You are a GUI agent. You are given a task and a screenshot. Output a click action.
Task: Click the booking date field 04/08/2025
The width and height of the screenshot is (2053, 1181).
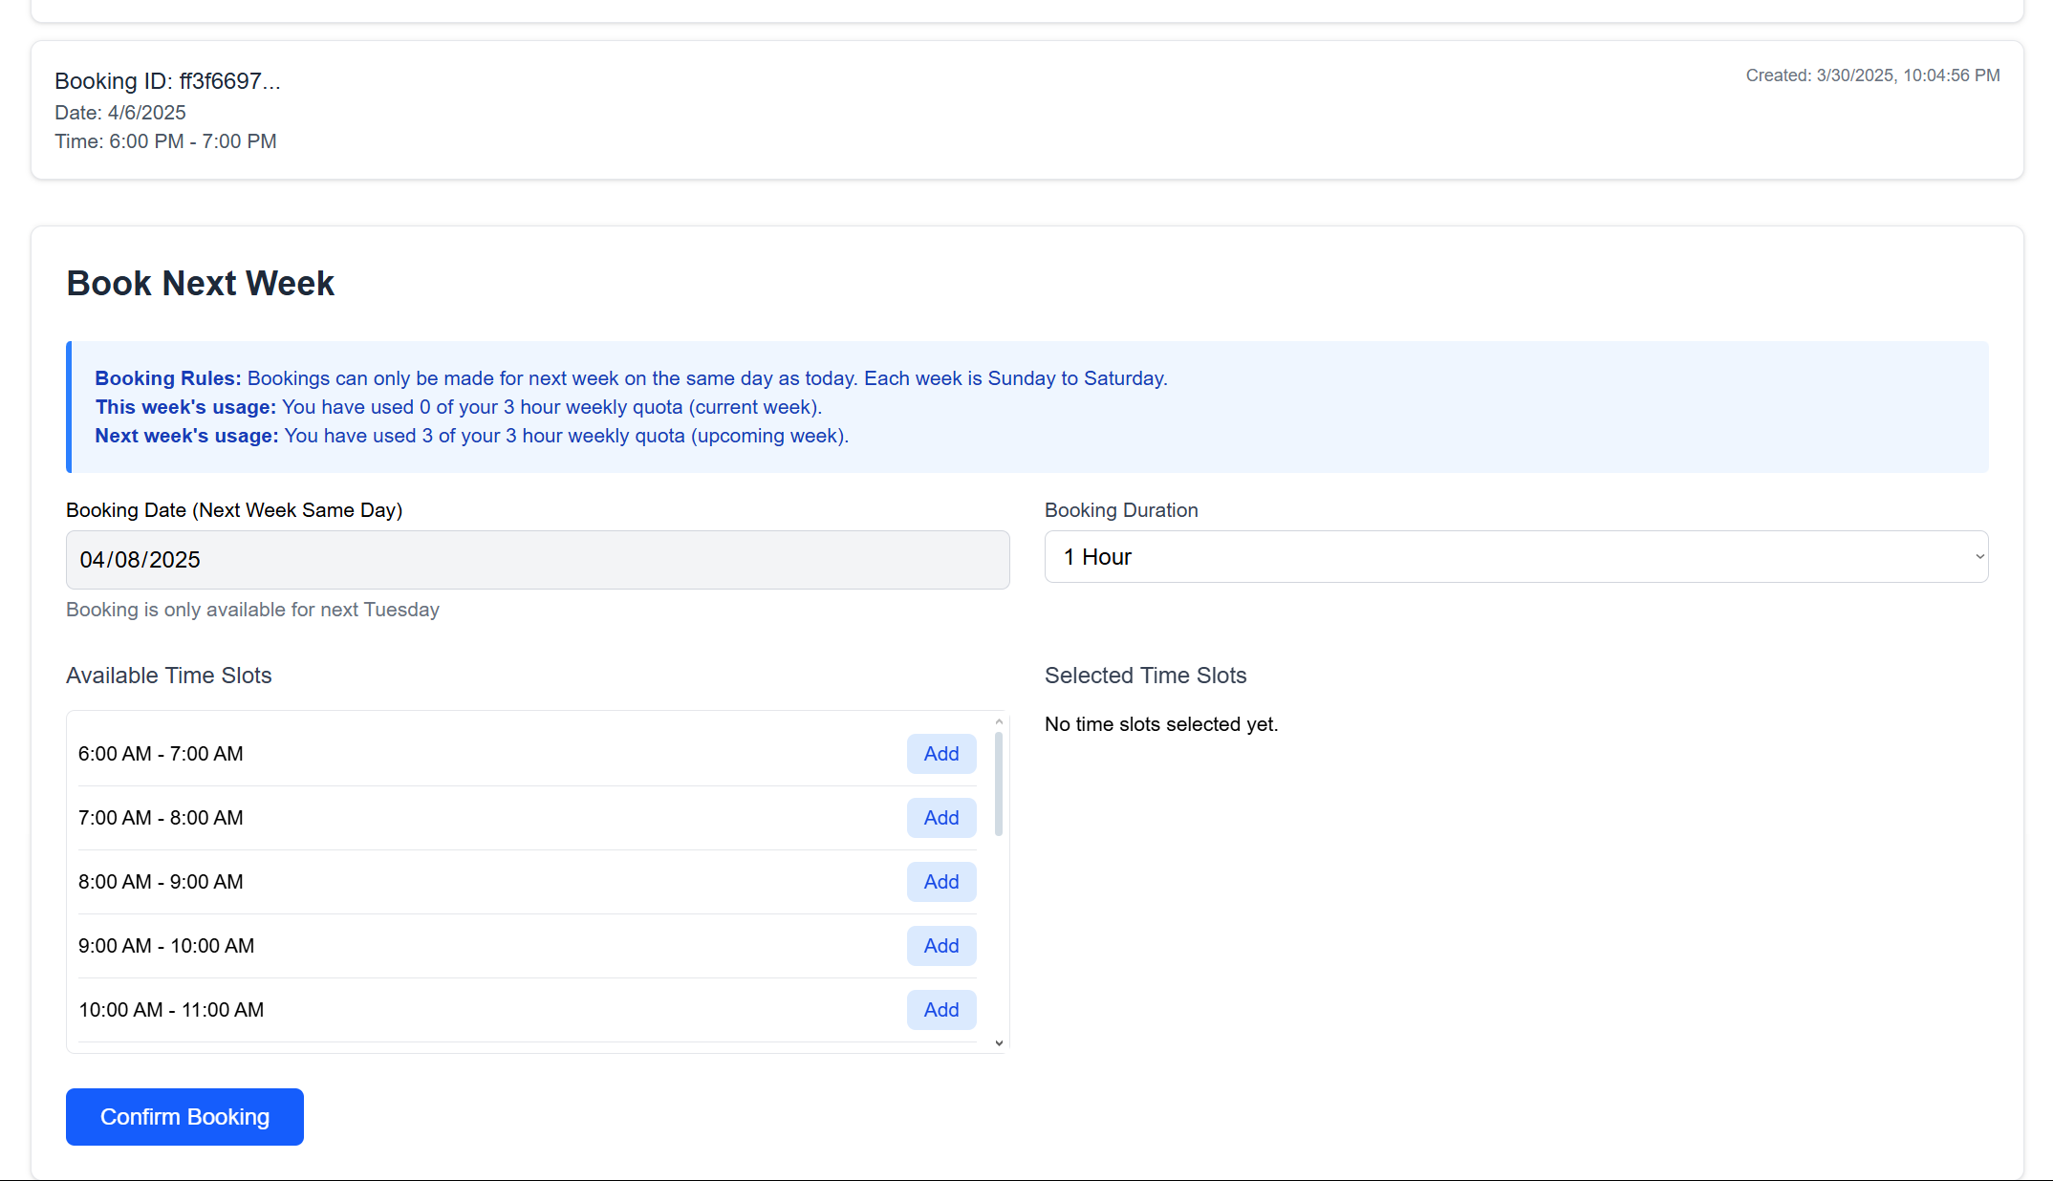[x=537, y=560]
